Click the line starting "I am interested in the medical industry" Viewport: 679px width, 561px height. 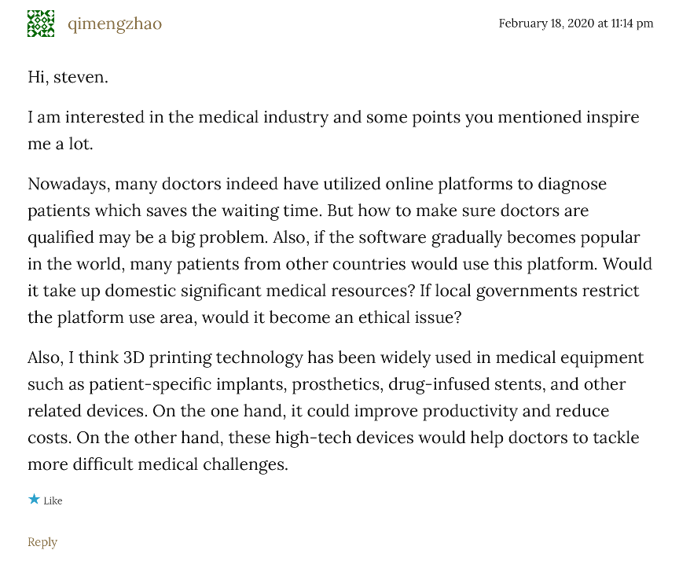click(333, 118)
